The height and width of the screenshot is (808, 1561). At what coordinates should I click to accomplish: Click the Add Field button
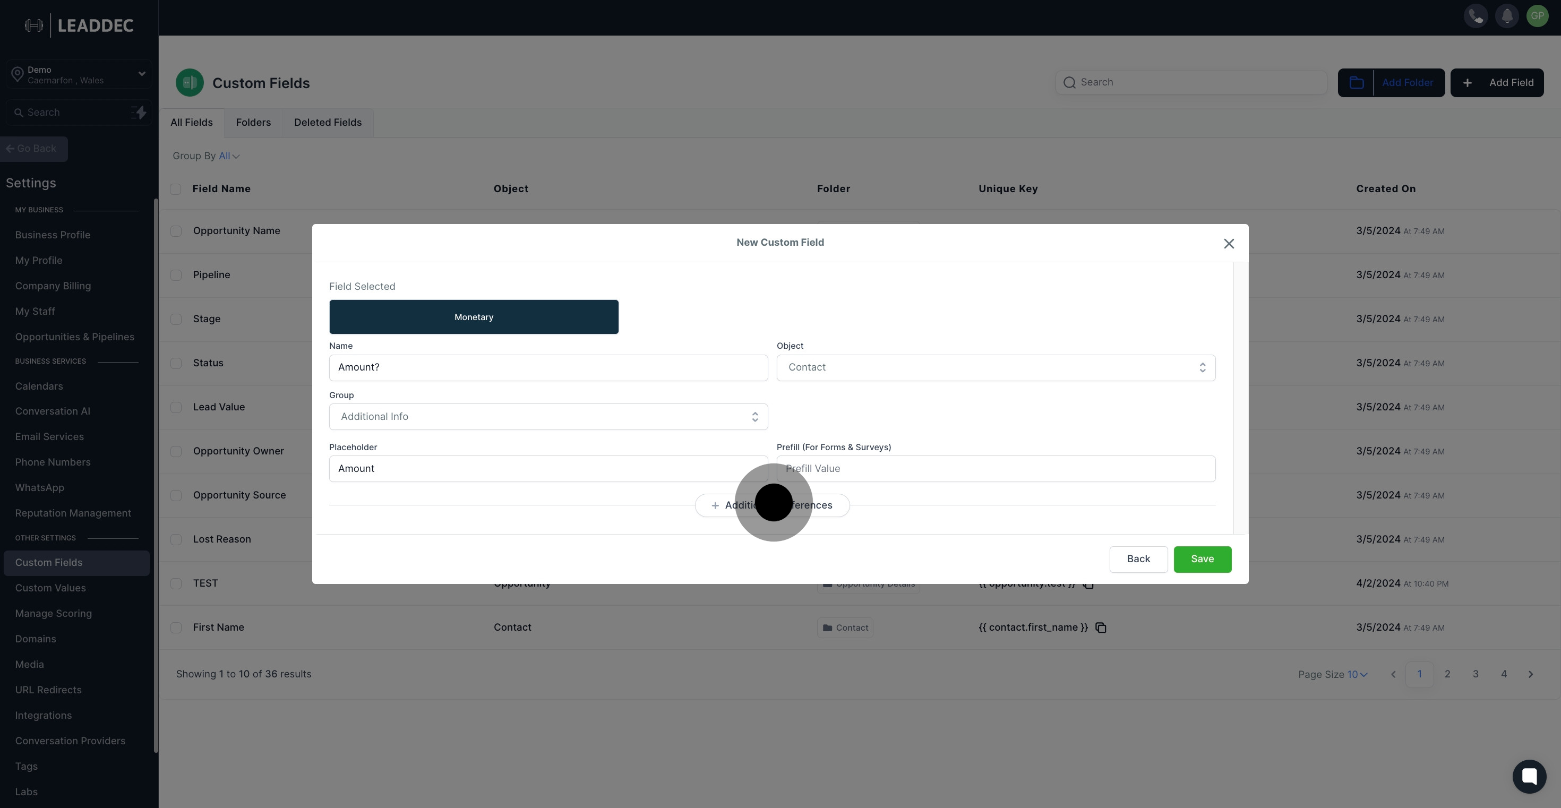[1497, 83]
